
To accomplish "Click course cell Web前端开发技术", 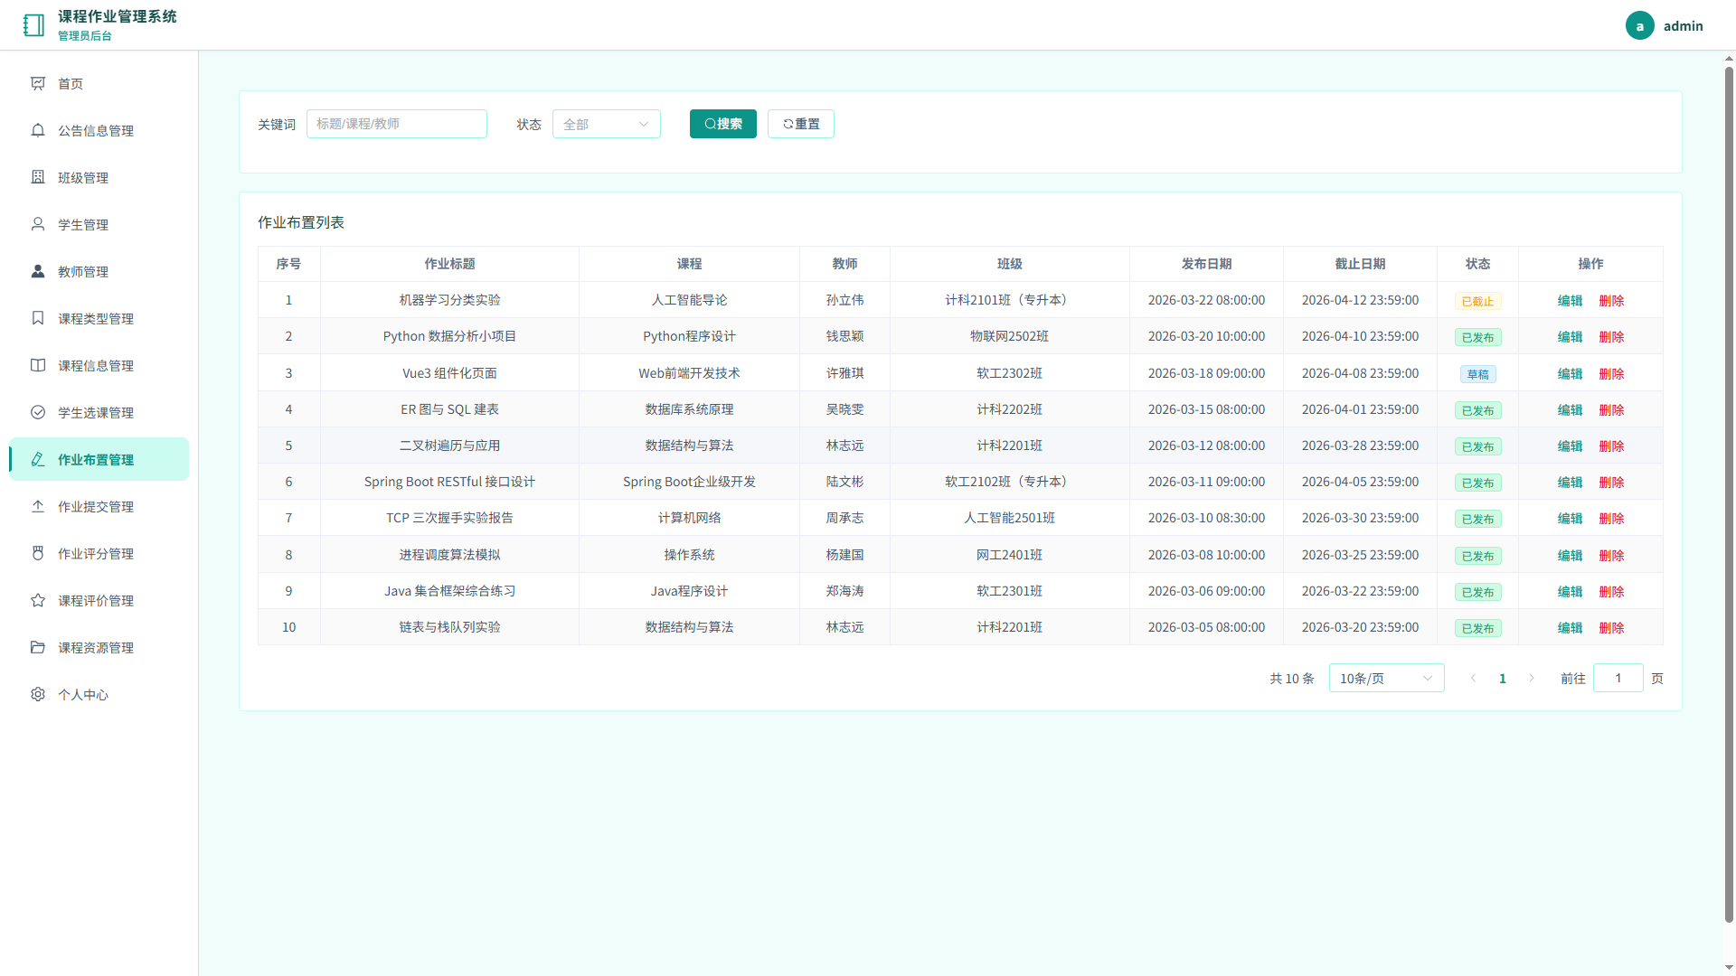I will [689, 373].
